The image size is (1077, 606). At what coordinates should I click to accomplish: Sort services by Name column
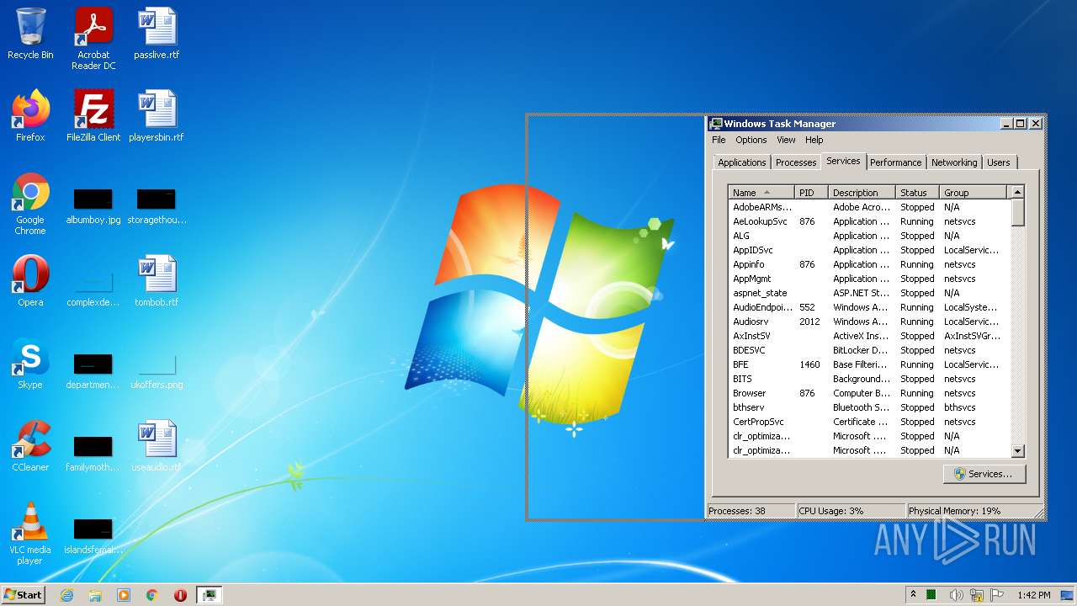pyautogui.click(x=761, y=192)
